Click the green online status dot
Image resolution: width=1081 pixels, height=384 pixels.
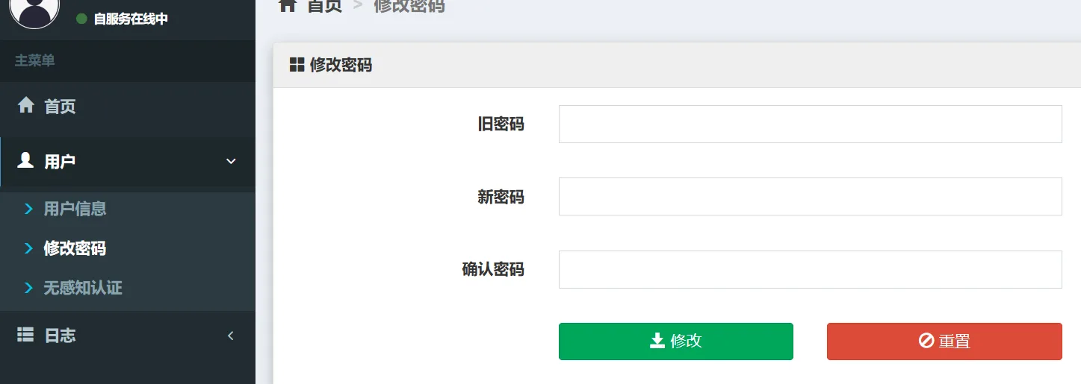pos(82,19)
